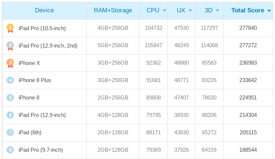Click the rank 2 silver medal badge
Screen dimensions: 275x159
tap(10, 46)
